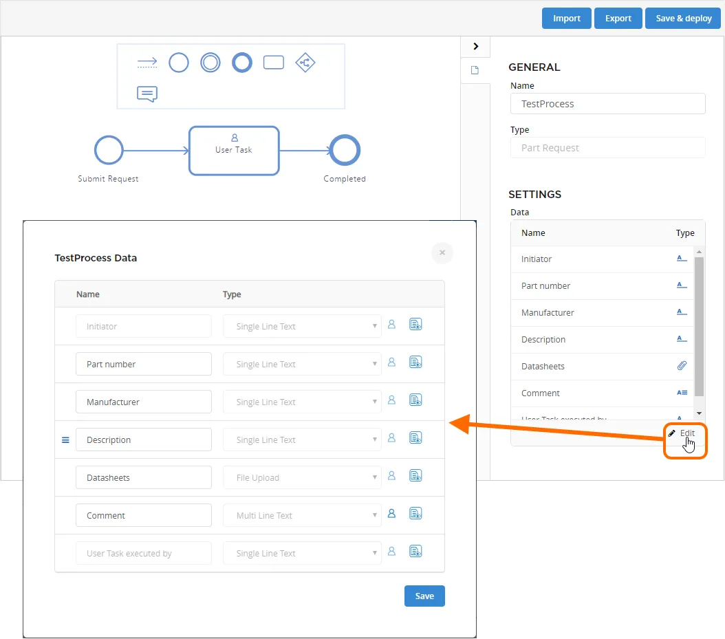Toggle user icon for Part number row
Screen dimensions: 725x639
tap(391, 362)
